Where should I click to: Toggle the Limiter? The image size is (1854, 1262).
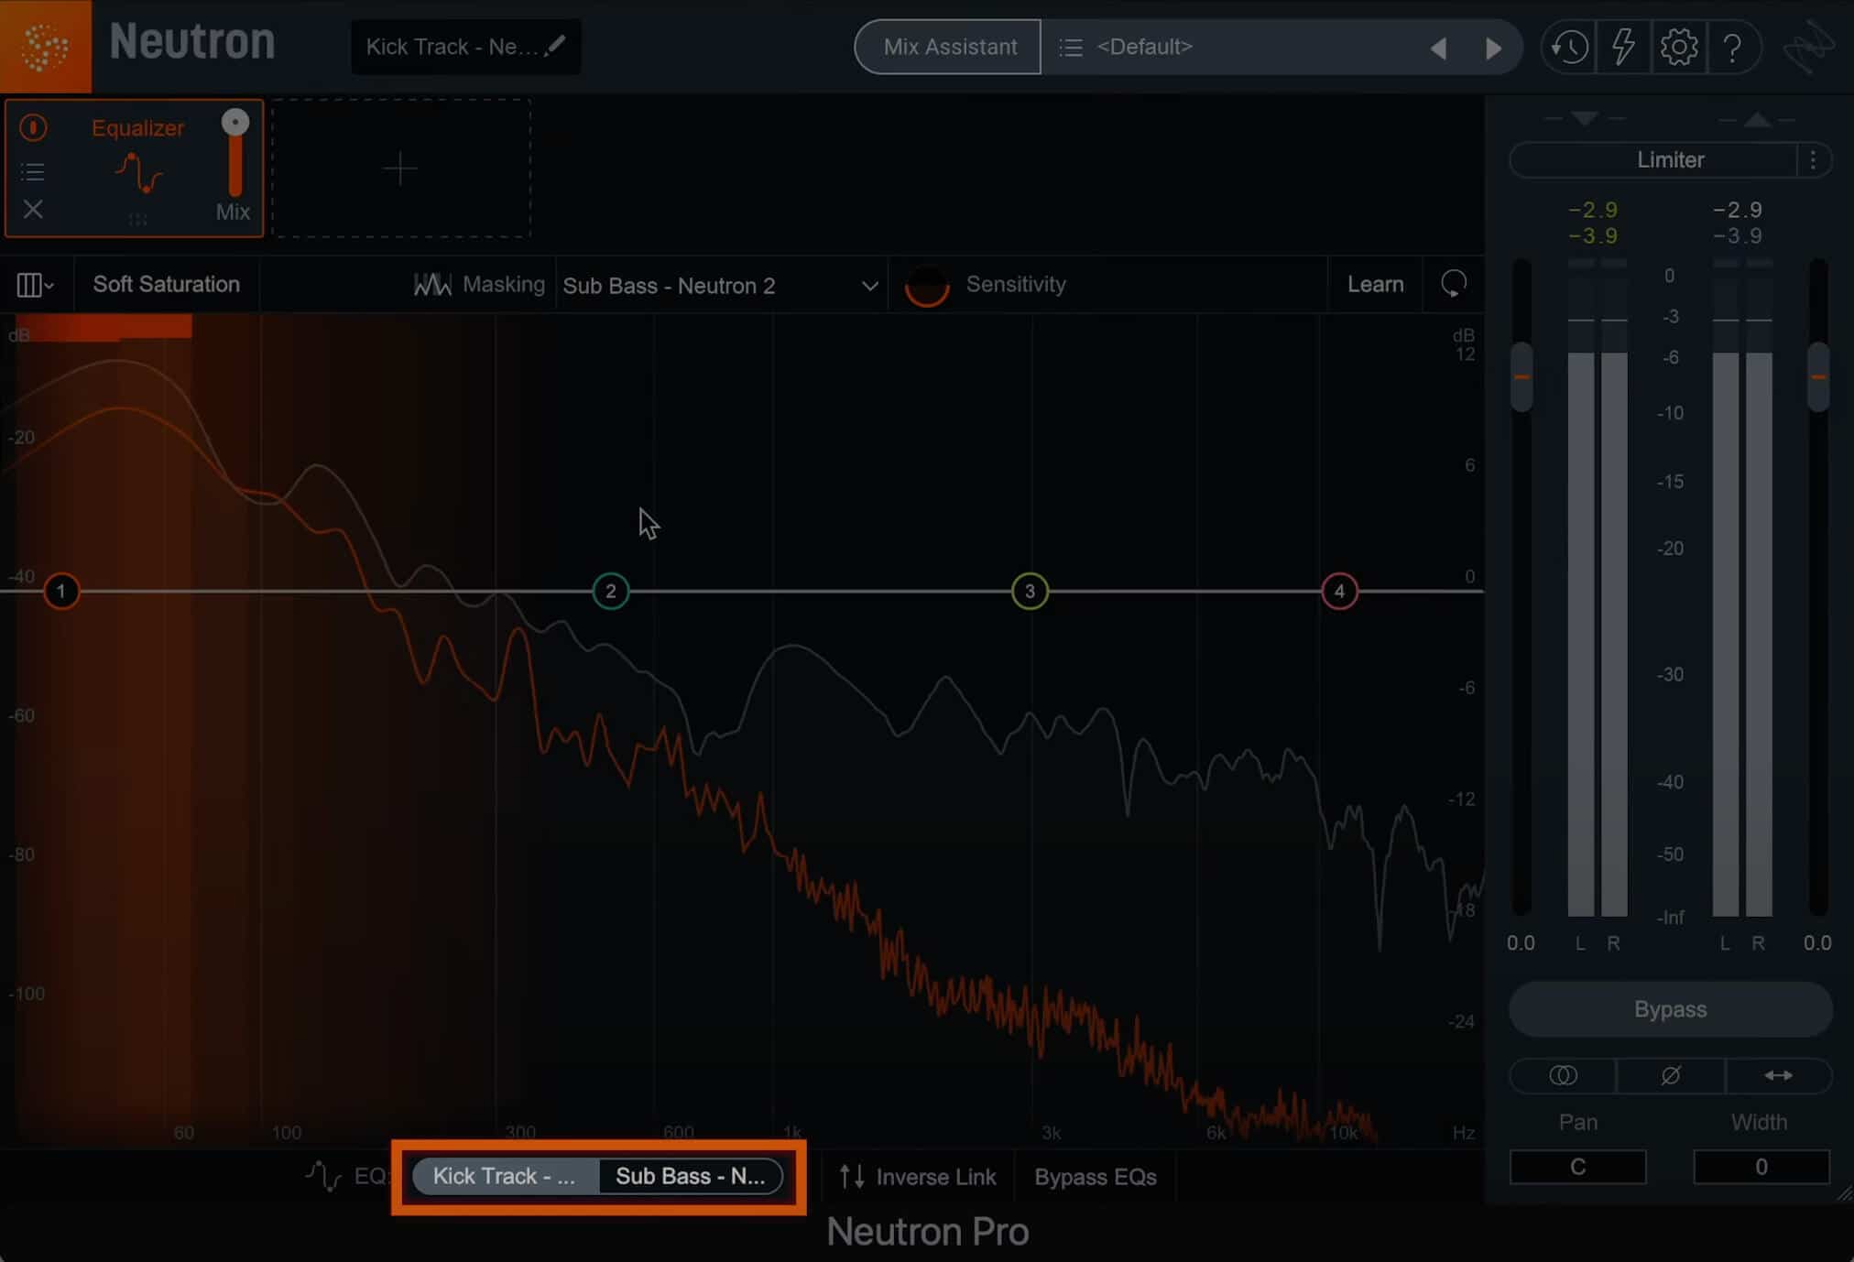1653,160
